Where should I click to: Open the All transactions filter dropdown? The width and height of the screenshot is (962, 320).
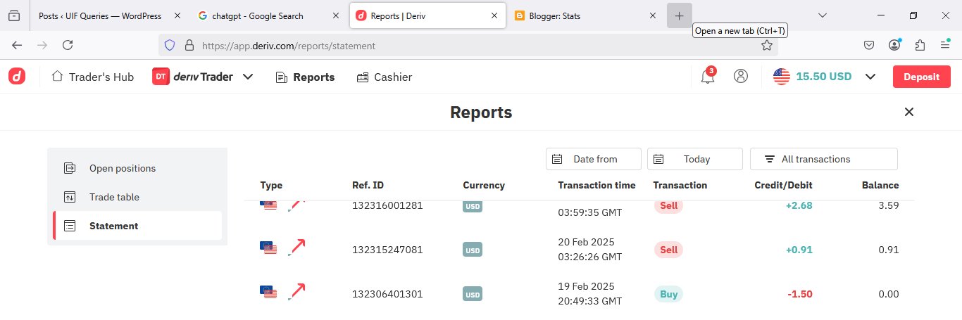pyautogui.click(x=824, y=159)
